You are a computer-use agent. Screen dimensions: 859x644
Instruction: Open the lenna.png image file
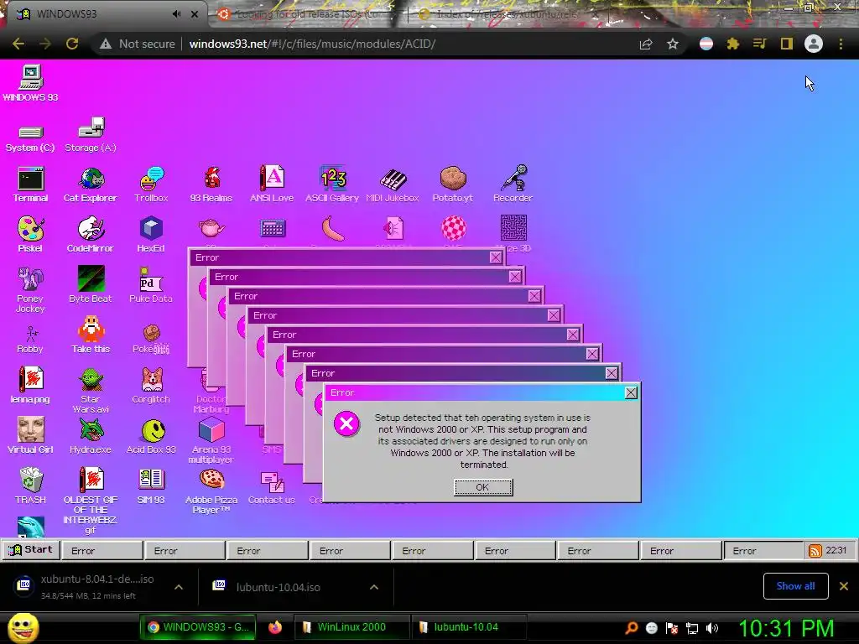(30, 386)
